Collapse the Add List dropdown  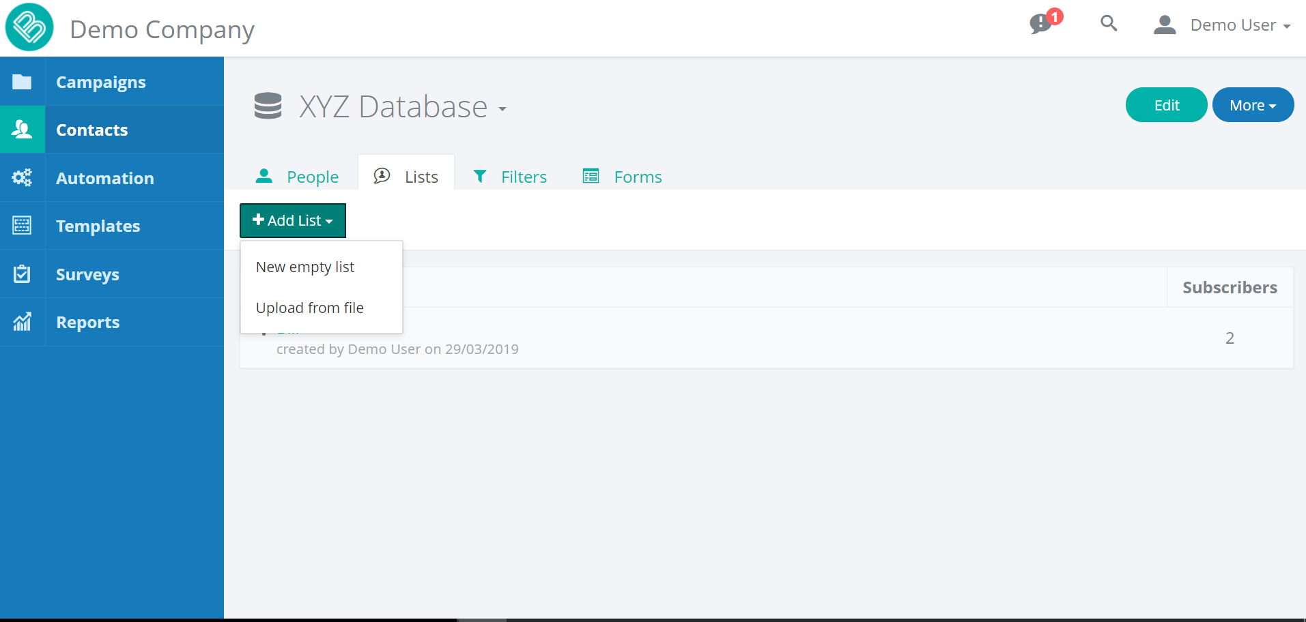tap(293, 220)
